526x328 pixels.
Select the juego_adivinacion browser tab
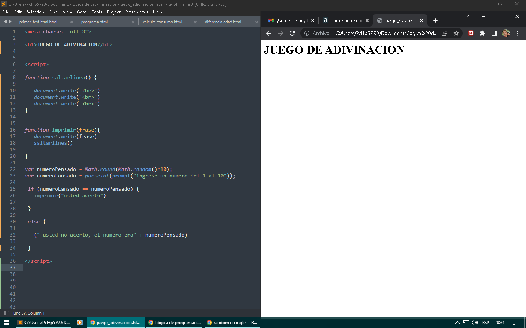[400, 20]
